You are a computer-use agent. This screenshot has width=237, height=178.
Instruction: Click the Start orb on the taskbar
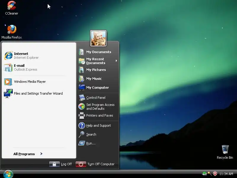point(8,174)
